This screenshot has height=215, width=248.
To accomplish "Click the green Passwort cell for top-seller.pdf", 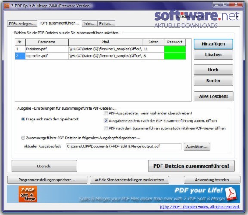I will coord(175,56).
